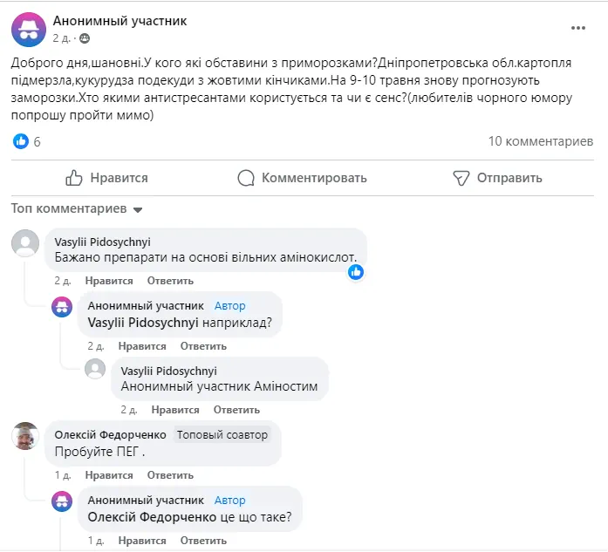Click the blue like reaction icon under post
This screenshot has height=552, width=608.
21,141
